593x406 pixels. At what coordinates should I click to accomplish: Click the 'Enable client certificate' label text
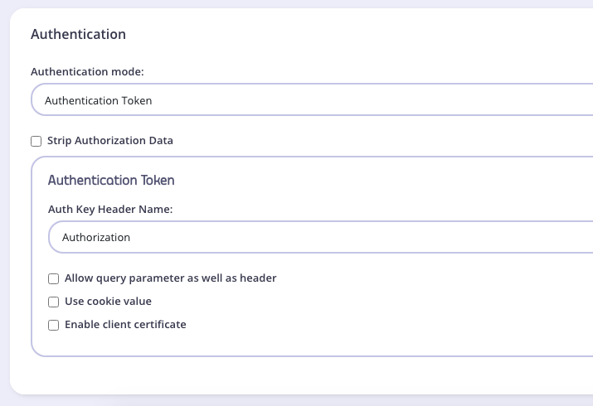point(125,325)
